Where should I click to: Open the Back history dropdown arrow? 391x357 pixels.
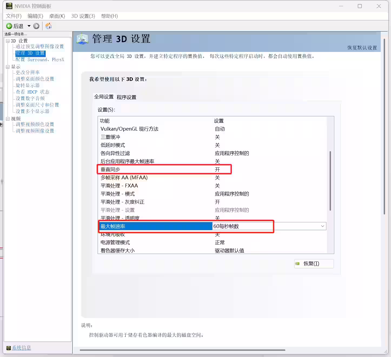pyautogui.click(x=29, y=26)
